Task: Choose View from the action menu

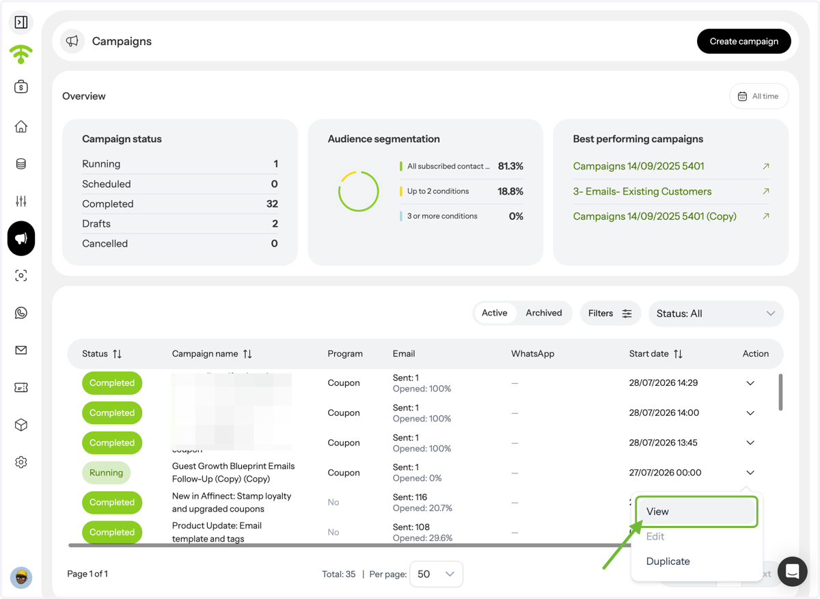Action: [696, 512]
